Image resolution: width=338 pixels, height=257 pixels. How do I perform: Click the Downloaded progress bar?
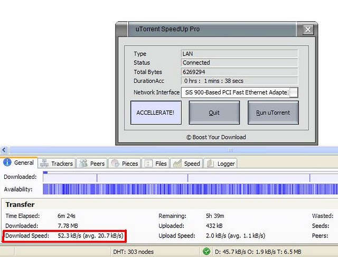pos(190,177)
